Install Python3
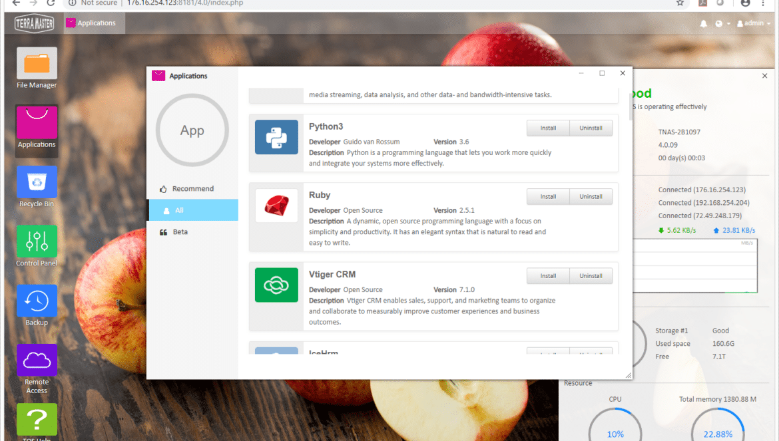Viewport: 779px width, 441px height. tap(548, 128)
